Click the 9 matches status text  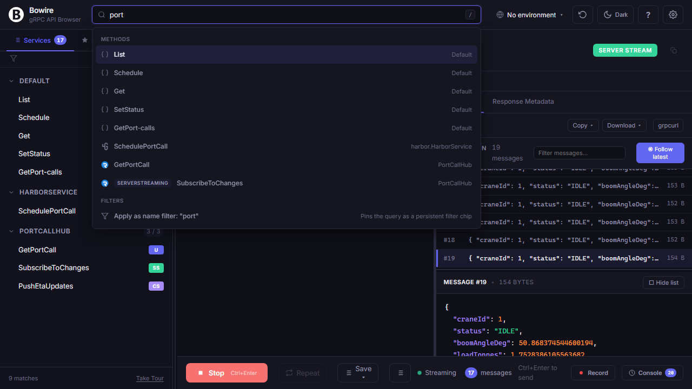point(23,378)
